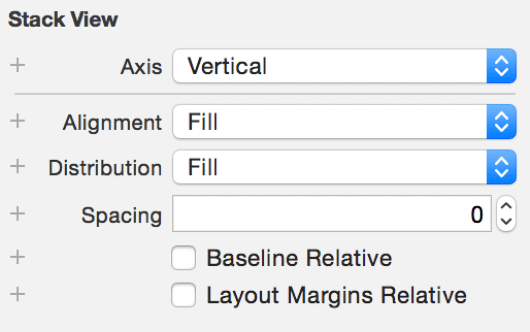Viewport: 530px width, 332px height.
Task: Click the plus icon beside Spacing
Action: click(18, 213)
